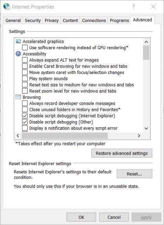The image size is (164, 225).
Task: Click Restore advanced settings button
Action: [122, 153]
